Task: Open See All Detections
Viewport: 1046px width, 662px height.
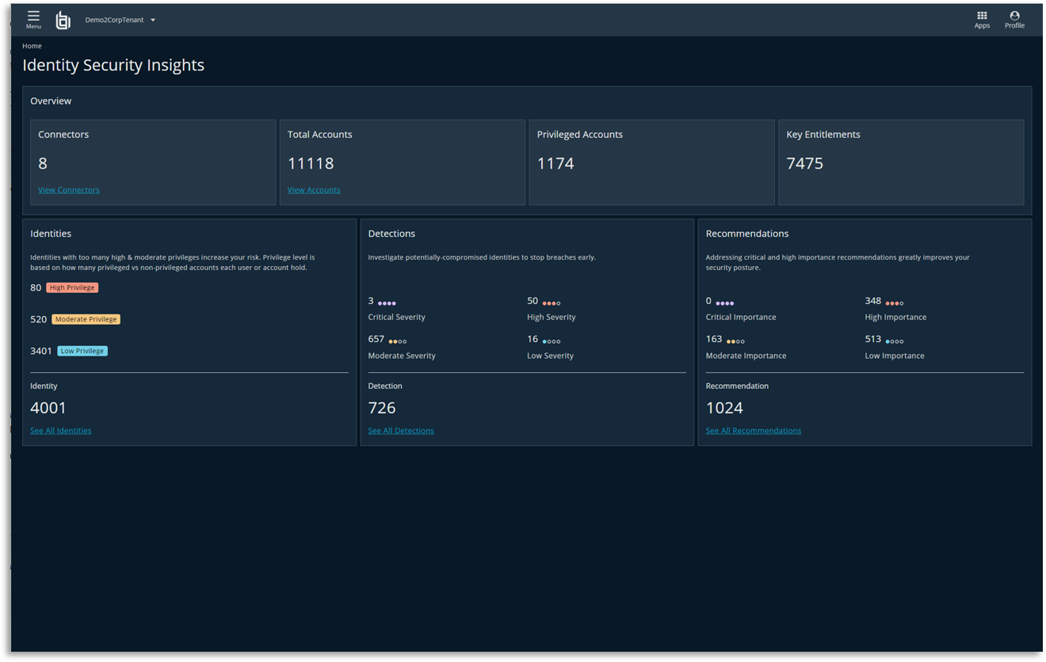Action: (x=401, y=430)
